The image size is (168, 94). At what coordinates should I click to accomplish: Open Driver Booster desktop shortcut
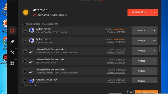pyautogui.click(x=4, y=60)
